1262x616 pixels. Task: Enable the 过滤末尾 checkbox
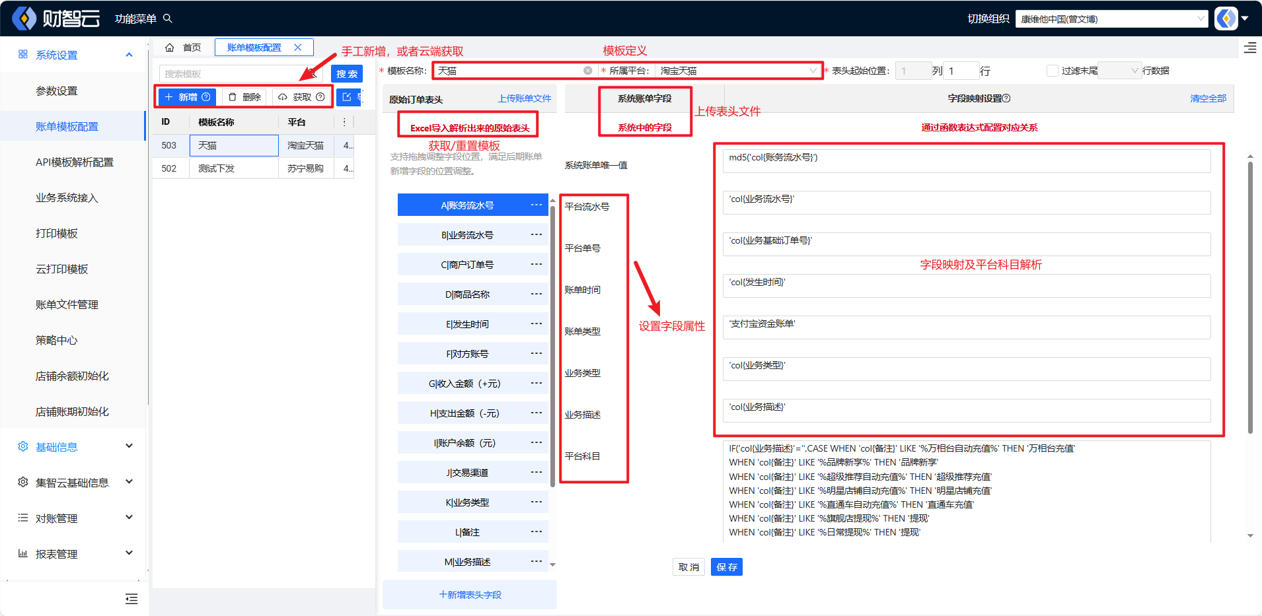(1052, 71)
